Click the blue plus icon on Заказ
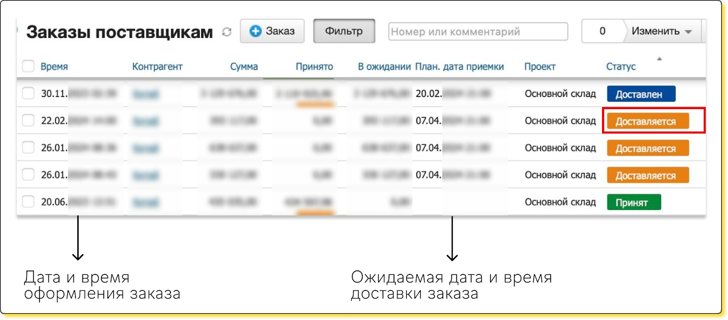Viewport: 728px width, 320px height. tap(256, 31)
